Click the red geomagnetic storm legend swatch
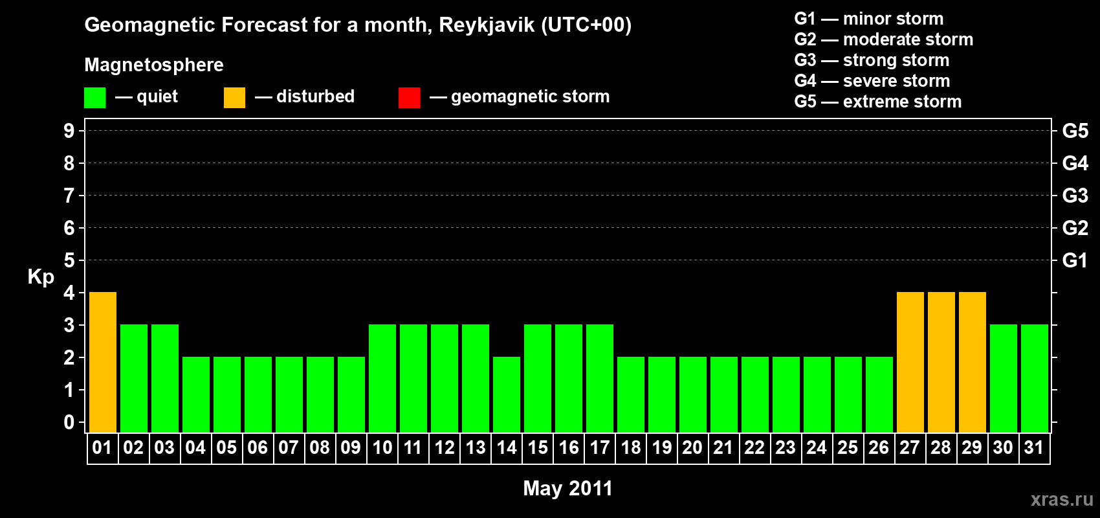 (x=409, y=98)
